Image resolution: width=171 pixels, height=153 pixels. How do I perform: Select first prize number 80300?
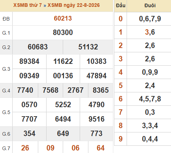[63, 32]
